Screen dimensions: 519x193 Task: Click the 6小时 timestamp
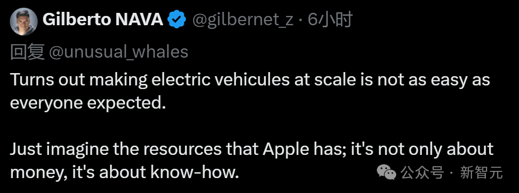tap(329, 20)
